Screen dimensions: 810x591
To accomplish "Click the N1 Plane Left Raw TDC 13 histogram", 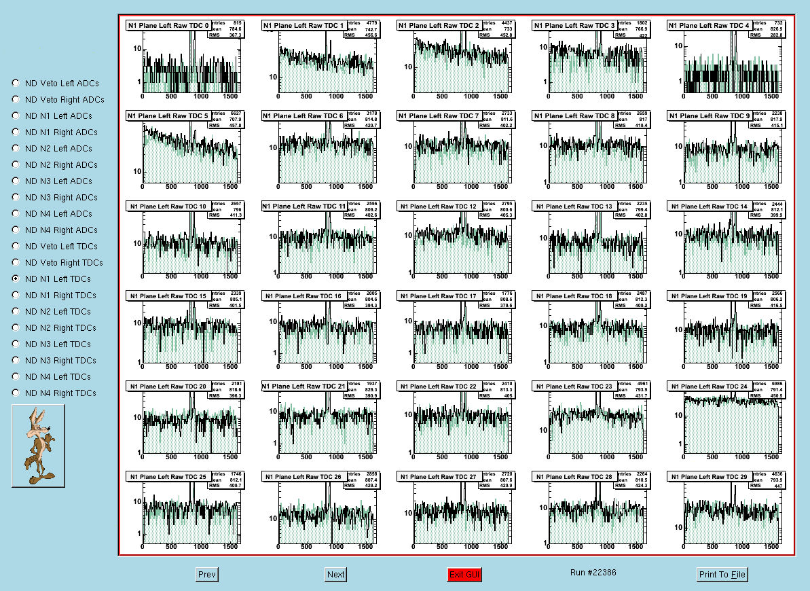I will pos(591,240).
